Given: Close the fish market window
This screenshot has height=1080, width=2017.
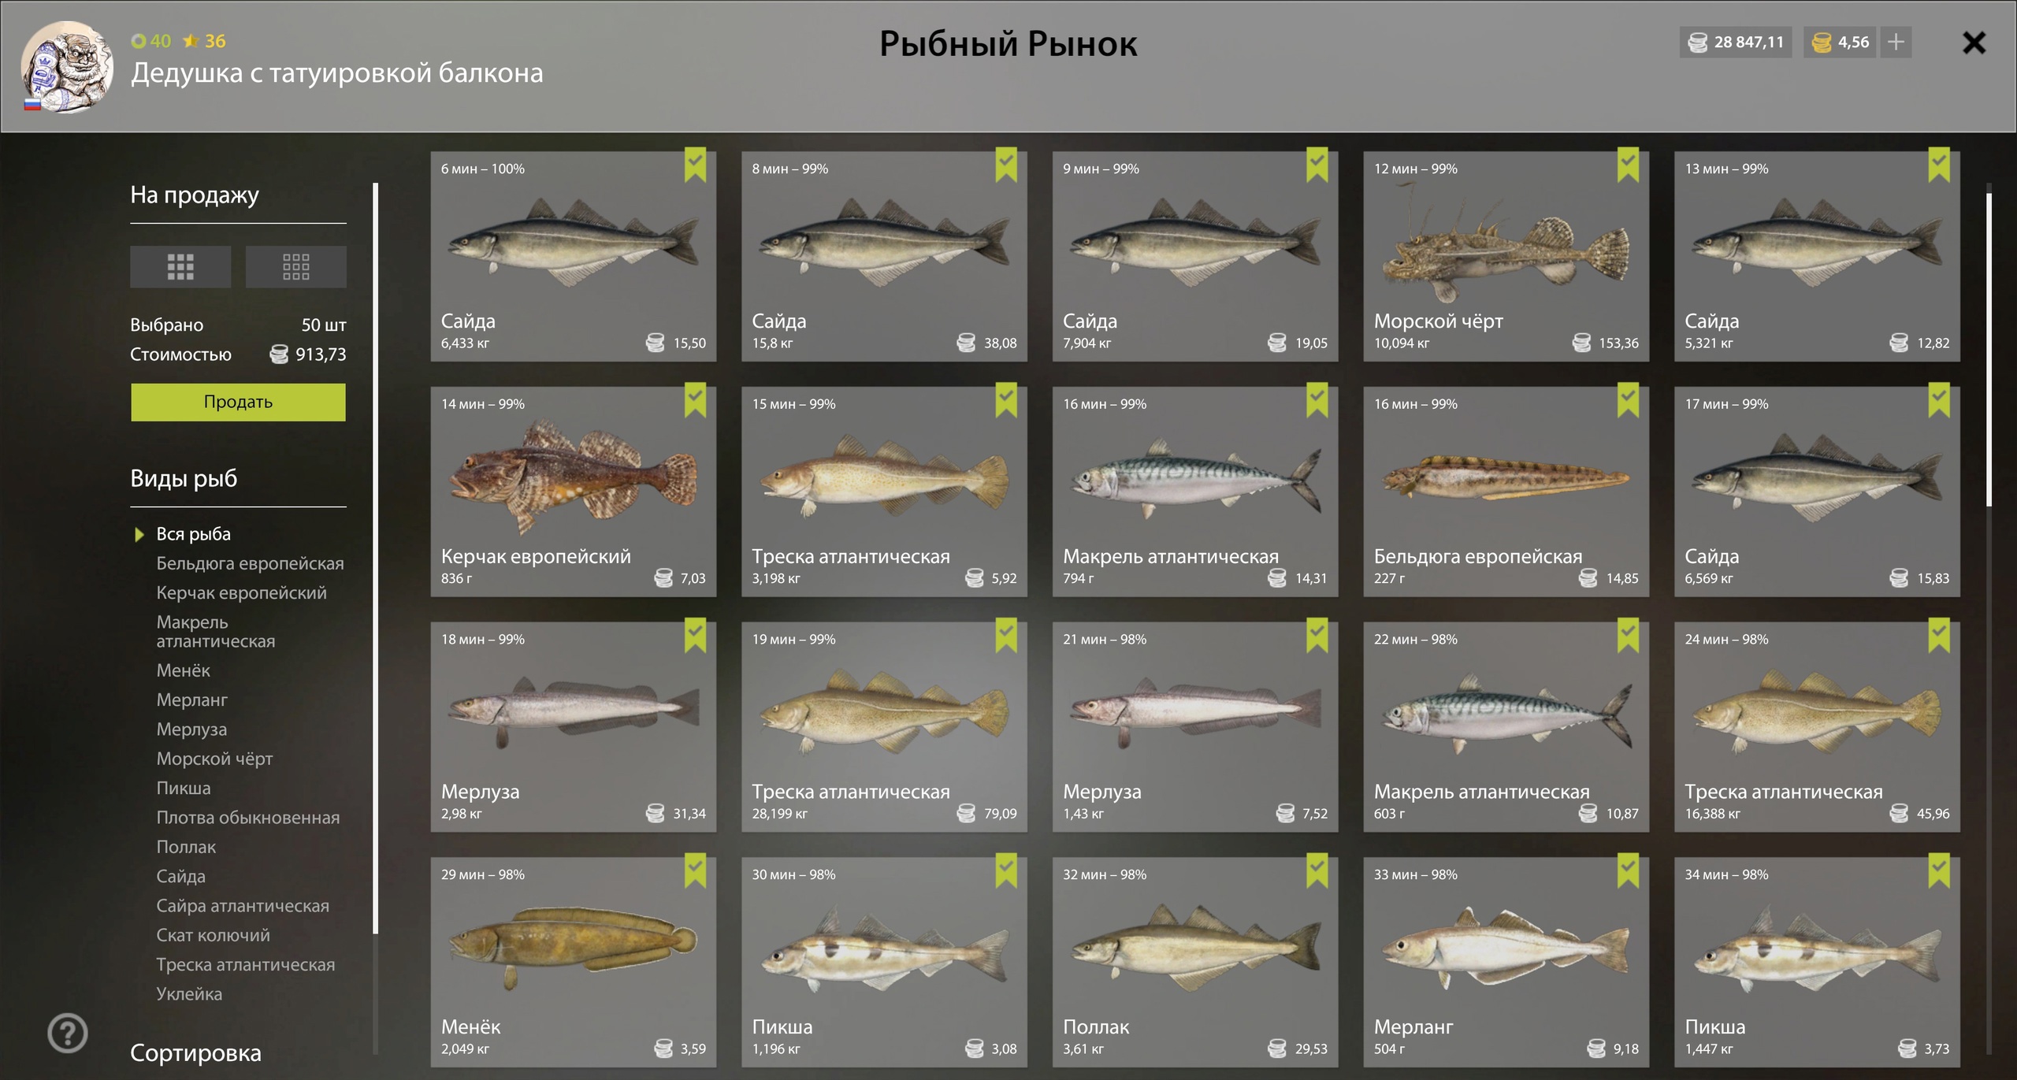Looking at the screenshot, I should coord(1974,43).
